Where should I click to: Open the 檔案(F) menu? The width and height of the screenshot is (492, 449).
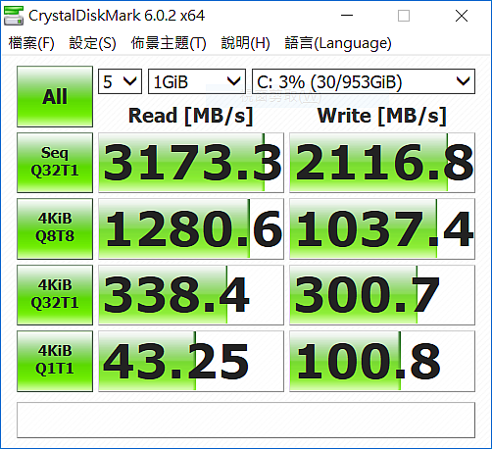pos(31,43)
